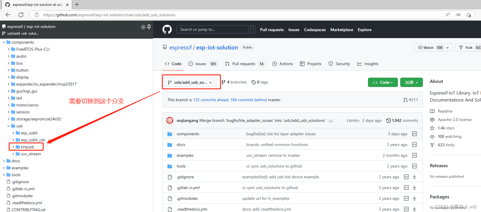Download .gitignore file icon
This screenshot has height=212, width=481.
click(x=414, y=177)
